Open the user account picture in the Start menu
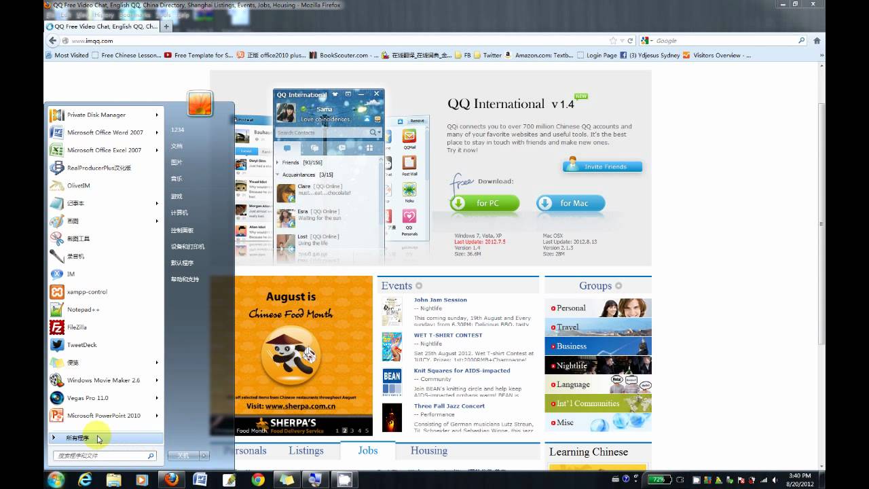The image size is (869, 489). click(x=200, y=103)
